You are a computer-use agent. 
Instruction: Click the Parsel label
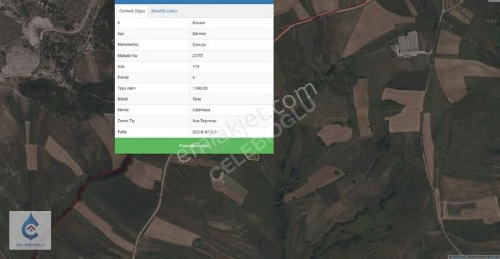[x=123, y=77]
